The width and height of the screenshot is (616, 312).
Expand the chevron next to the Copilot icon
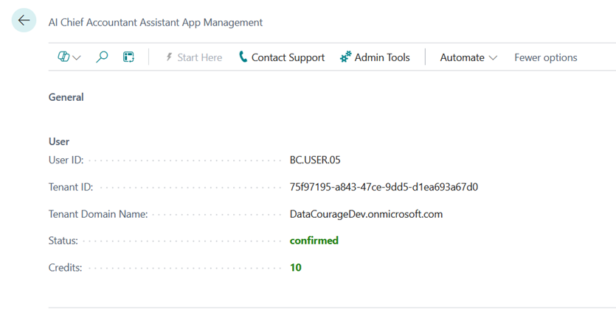tap(77, 58)
